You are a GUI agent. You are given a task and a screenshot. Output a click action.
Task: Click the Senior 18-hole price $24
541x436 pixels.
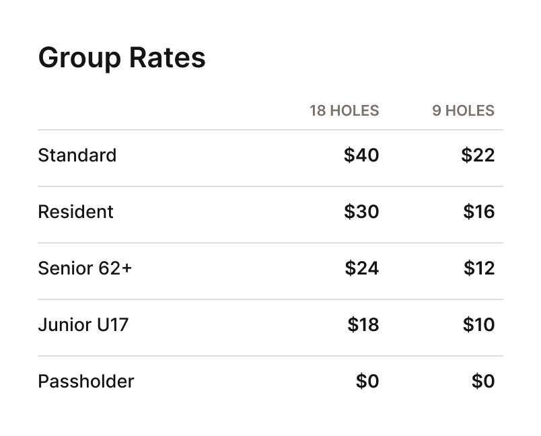[x=362, y=268]
